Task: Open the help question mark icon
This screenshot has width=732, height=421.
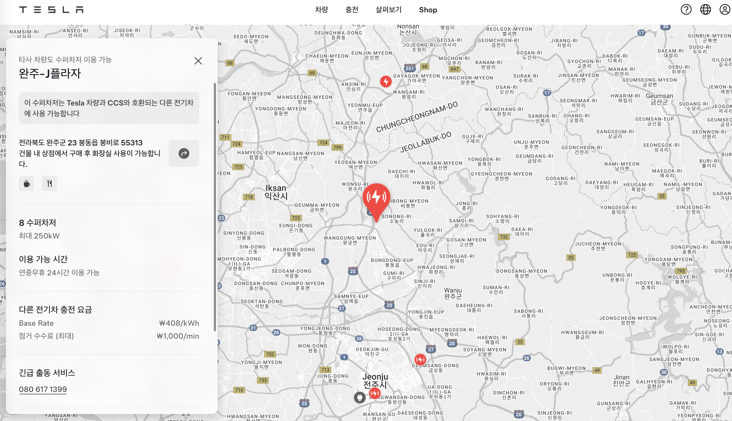Action: [686, 9]
